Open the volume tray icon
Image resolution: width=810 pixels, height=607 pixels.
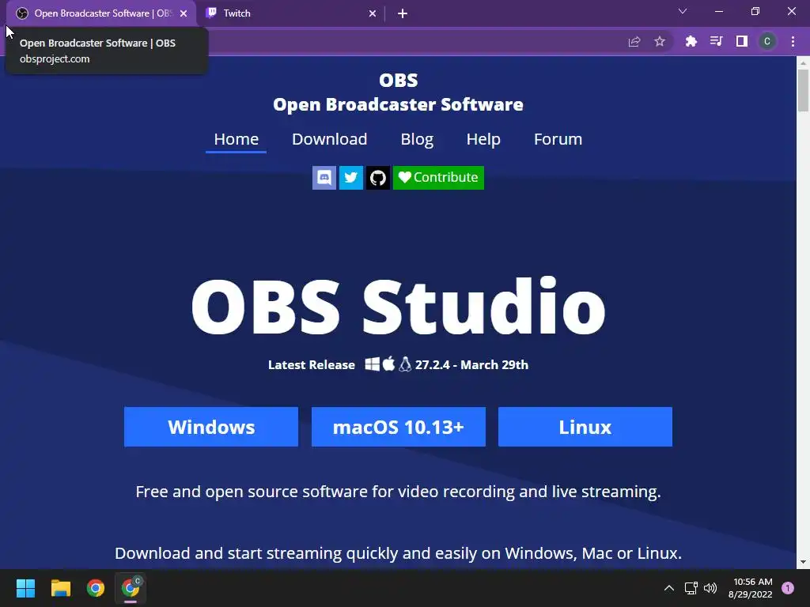coord(710,588)
